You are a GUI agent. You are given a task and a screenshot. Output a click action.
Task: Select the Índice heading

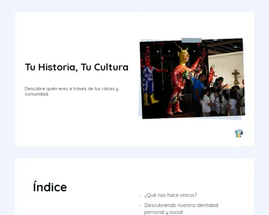click(50, 186)
